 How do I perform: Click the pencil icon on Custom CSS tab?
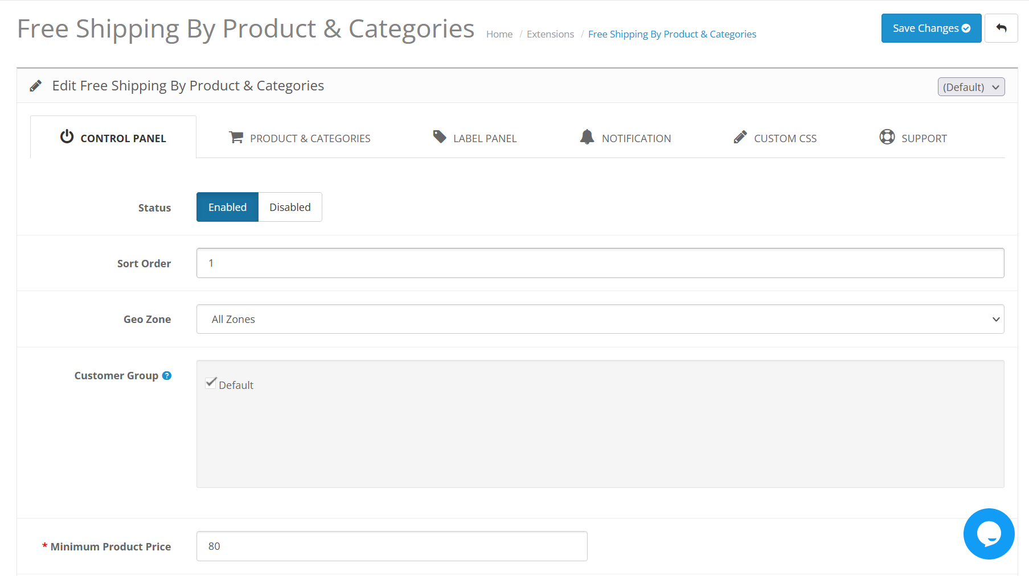pyautogui.click(x=740, y=137)
